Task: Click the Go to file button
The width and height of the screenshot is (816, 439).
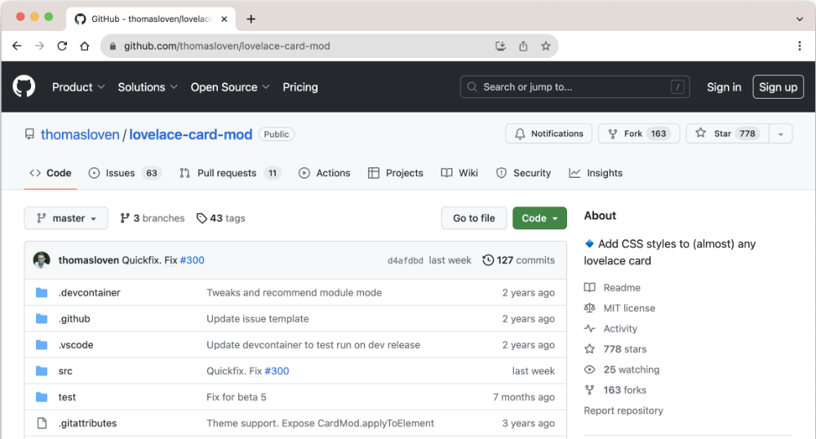Action: 473,219
